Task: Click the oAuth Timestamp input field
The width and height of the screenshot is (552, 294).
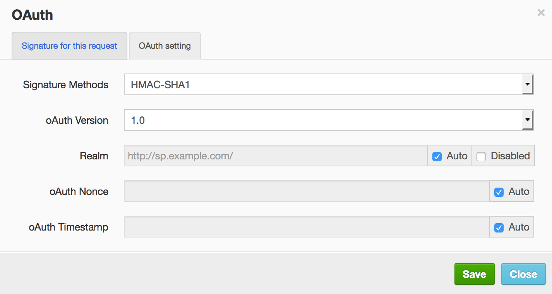Action: coord(306,227)
